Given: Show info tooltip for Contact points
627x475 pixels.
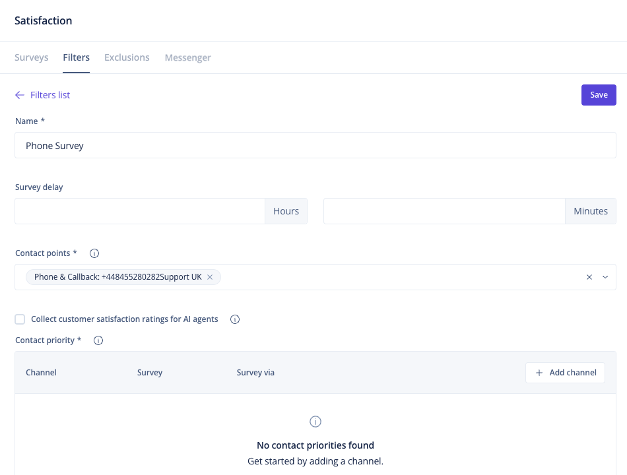Looking at the screenshot, I should tap(94, 253).
